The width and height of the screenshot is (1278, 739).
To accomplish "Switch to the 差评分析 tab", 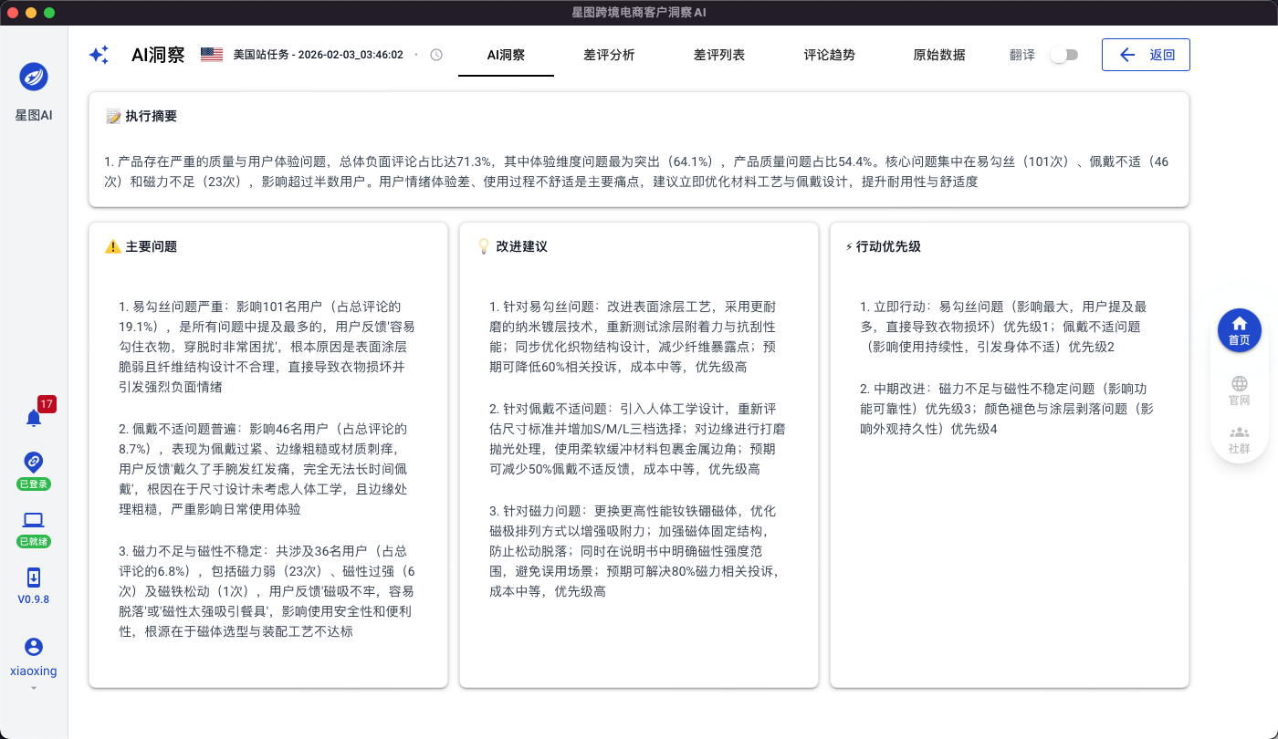I will [x=609, y=55].
